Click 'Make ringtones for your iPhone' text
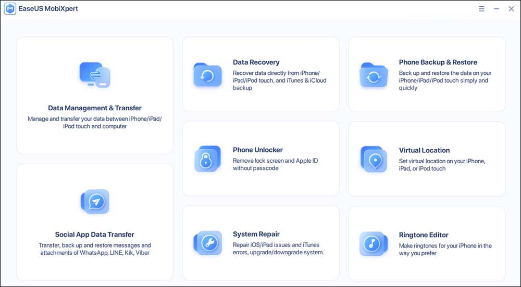This screenshot has width=521, height=287. 445,249
